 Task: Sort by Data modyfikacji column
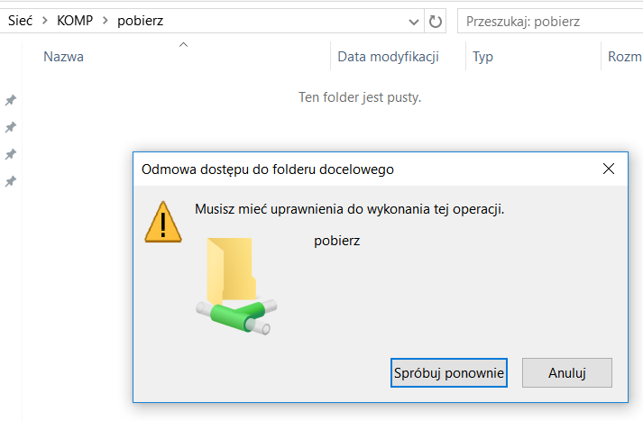point(388,57)
